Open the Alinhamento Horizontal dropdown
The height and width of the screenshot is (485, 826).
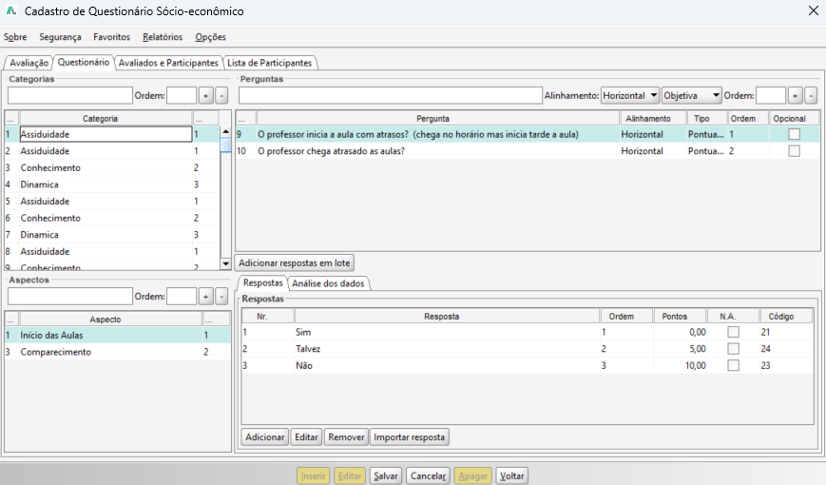pos(630,95)
